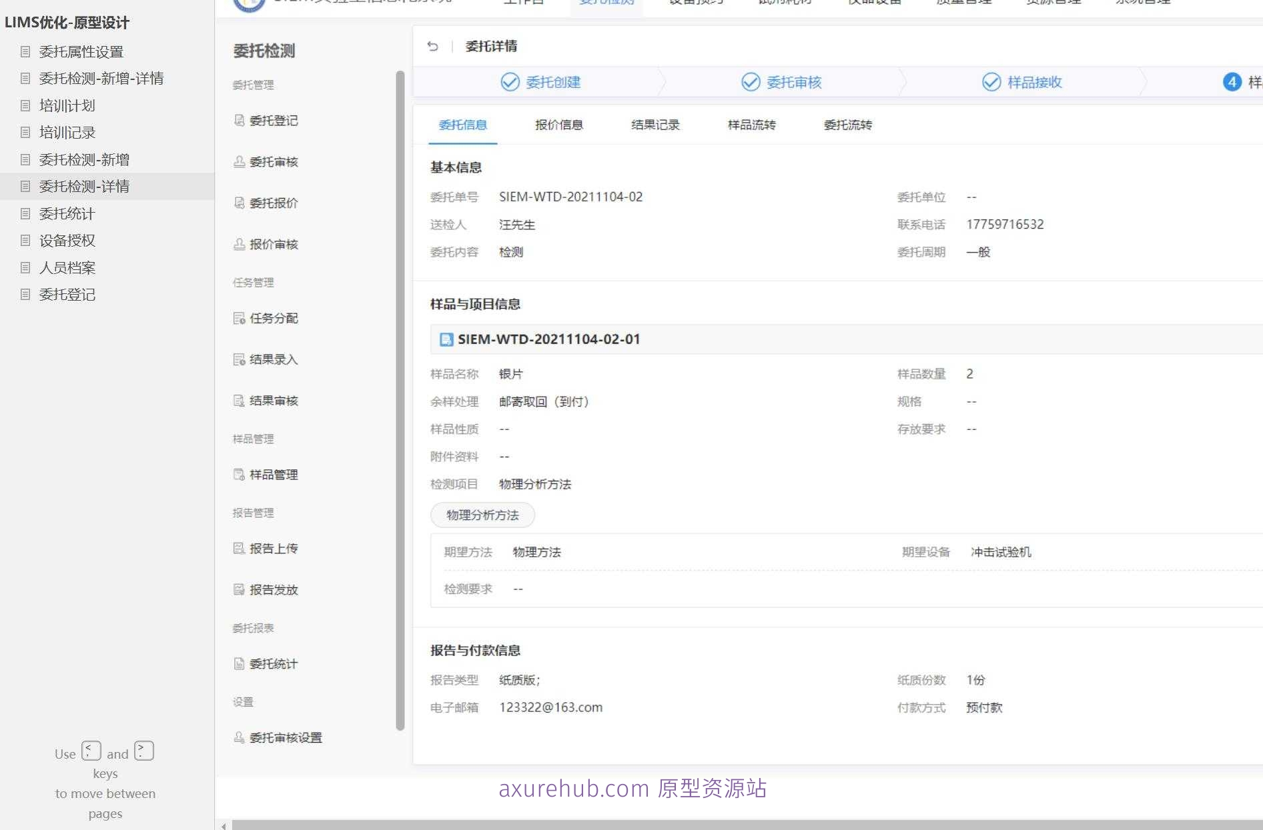
Task: Open the 结果记录 tab
Action: pyautogui.click(x=655, y=125)
